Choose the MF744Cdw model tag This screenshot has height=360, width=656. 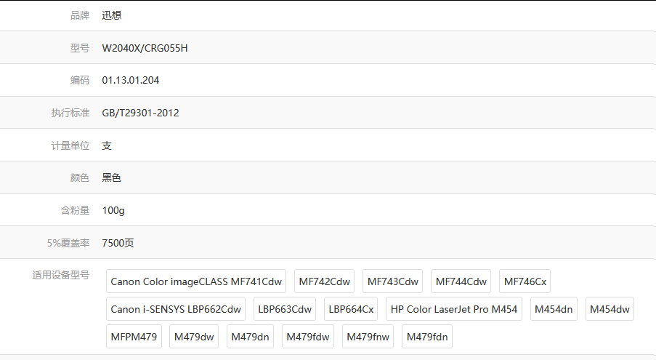(x=461, y=281)
